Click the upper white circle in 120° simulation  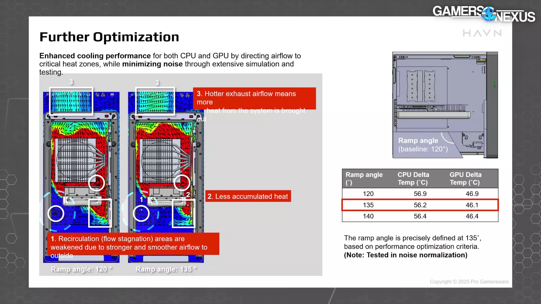point(96,183)
